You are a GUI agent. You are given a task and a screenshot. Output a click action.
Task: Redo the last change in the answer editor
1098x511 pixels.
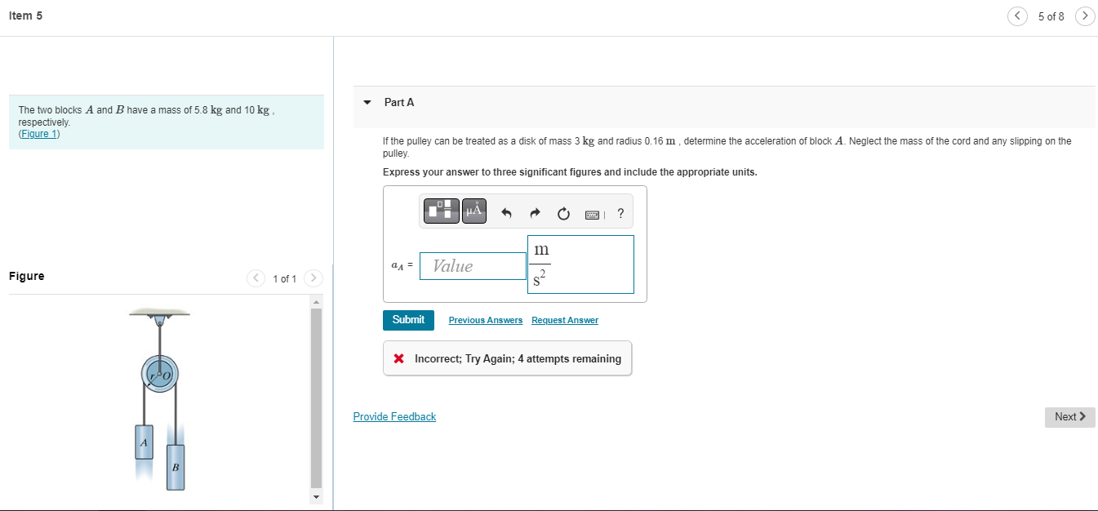(x=535, y=212)
